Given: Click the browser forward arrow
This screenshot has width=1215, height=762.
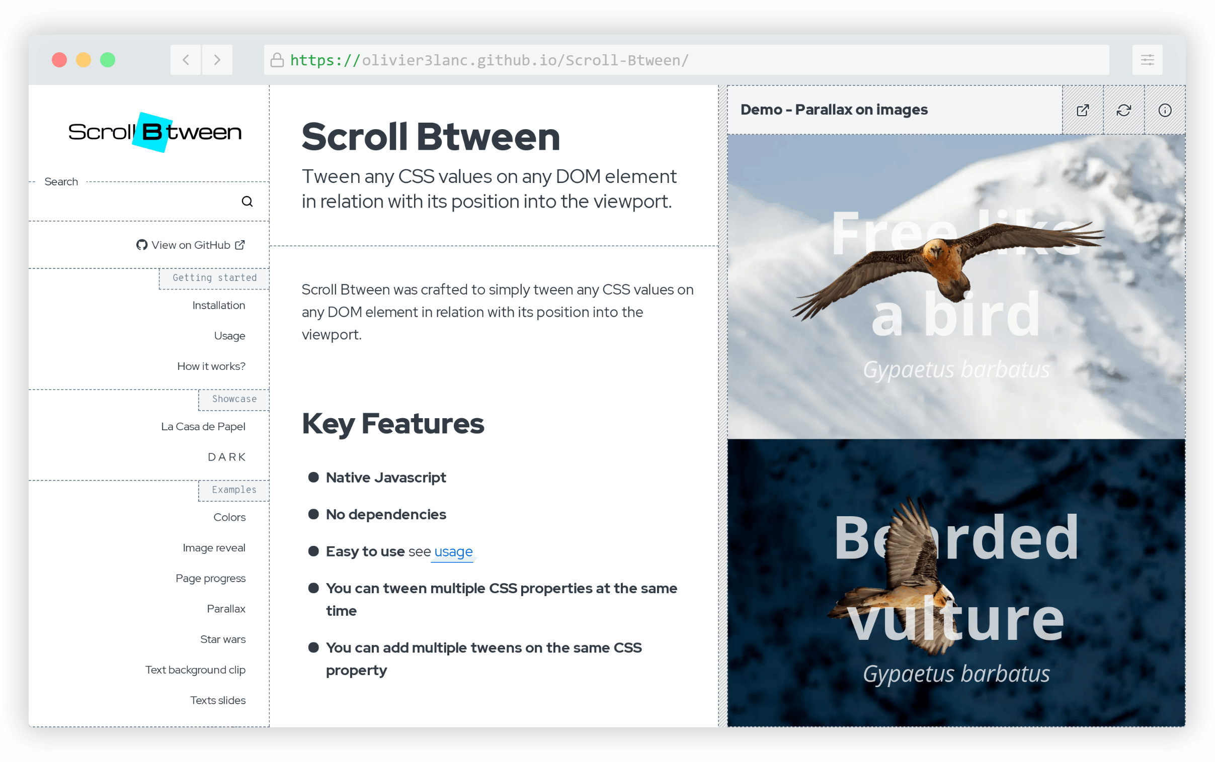Looking at the screenshot, I should click(x=217, y=60).
